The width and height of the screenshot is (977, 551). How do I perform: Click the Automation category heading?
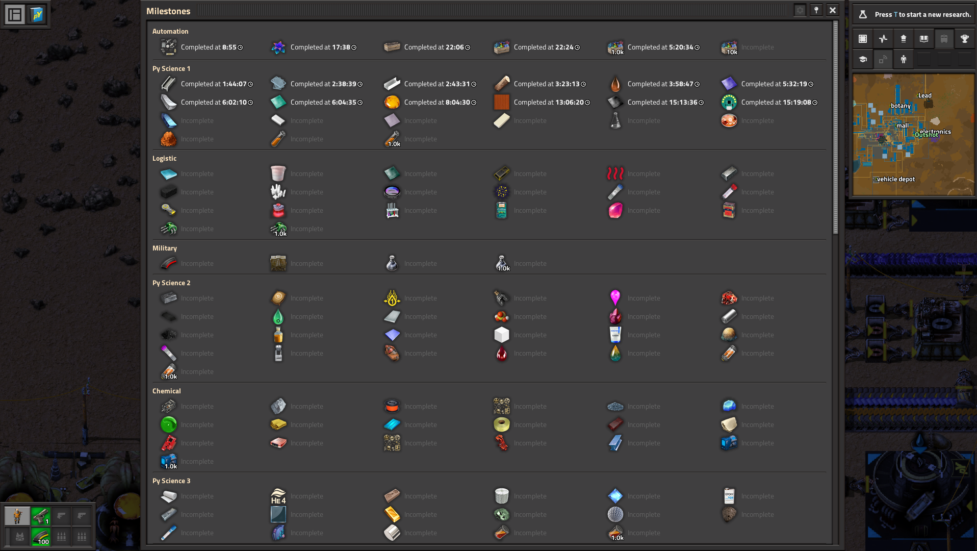pos(170,31)
